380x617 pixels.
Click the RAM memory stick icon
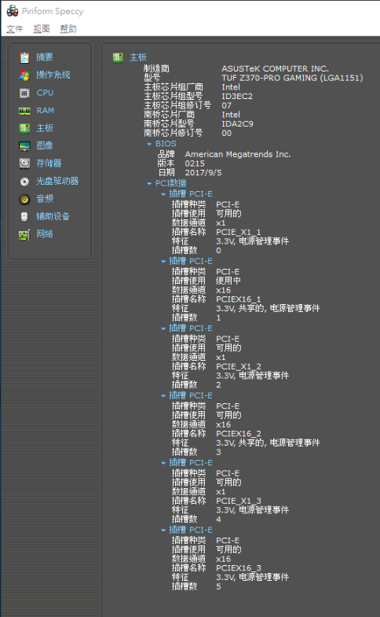tap(24, 111)
